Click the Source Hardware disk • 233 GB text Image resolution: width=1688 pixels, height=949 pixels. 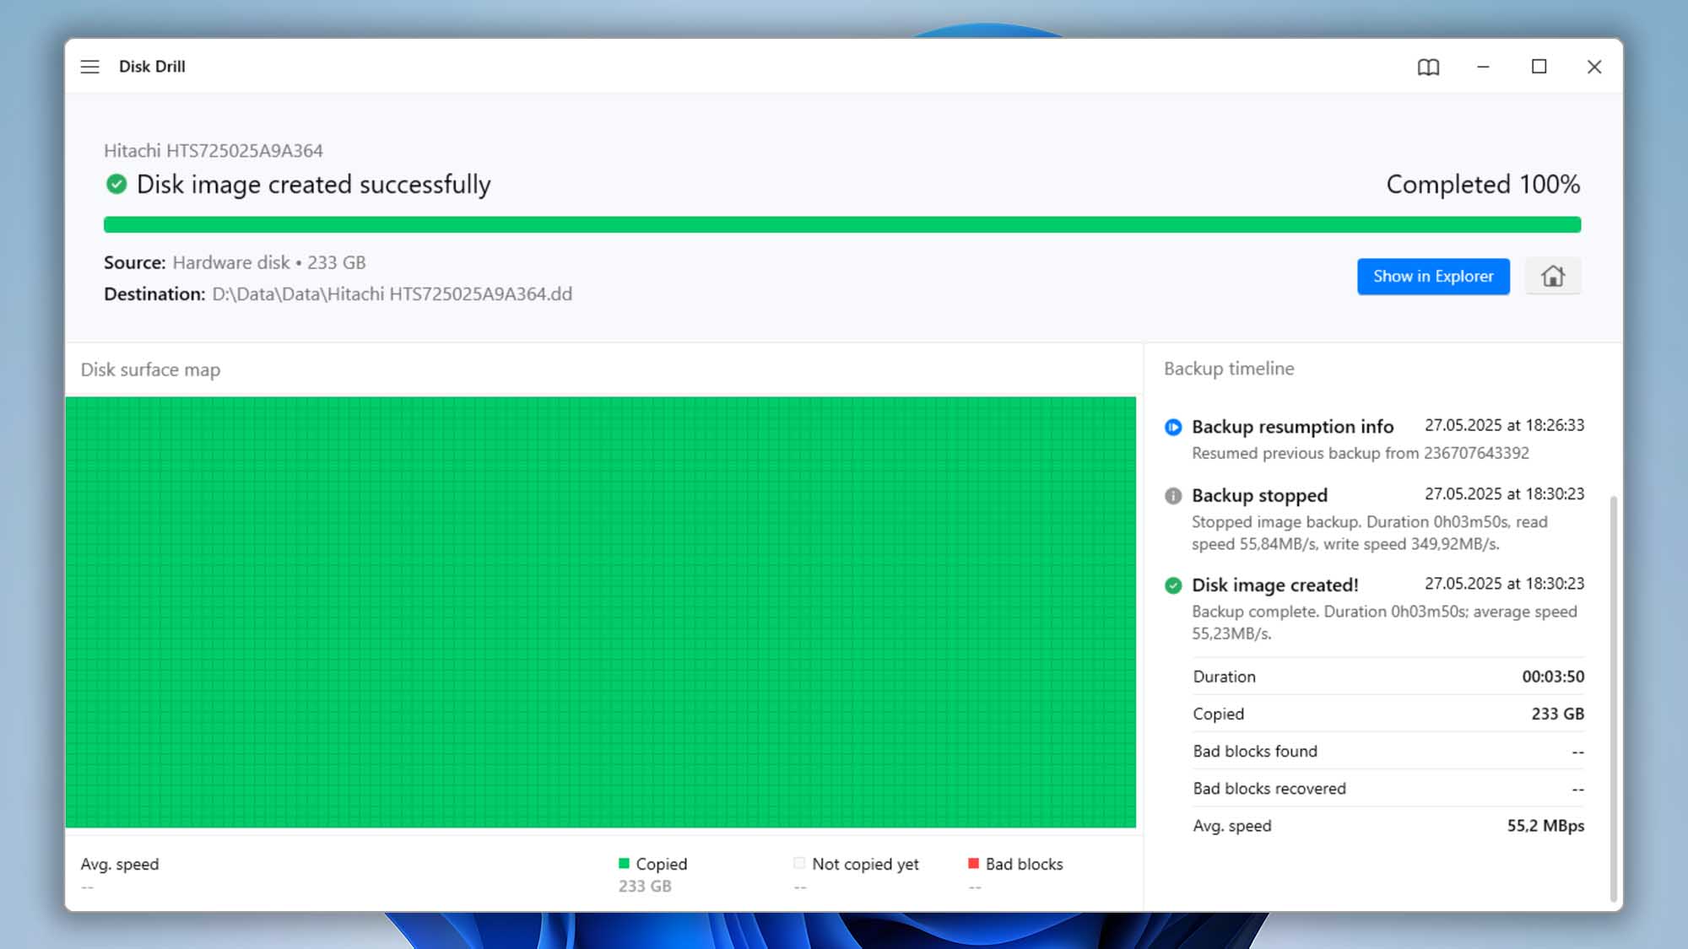click(235, 262)
